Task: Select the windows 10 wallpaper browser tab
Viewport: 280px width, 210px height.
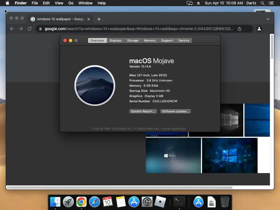Action: [x=60, y=19]
